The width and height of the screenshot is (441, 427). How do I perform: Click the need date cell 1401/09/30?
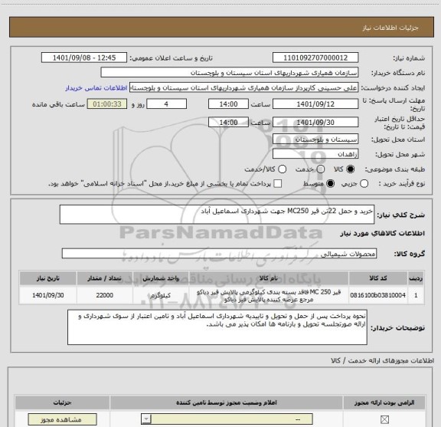coord(47,295)
